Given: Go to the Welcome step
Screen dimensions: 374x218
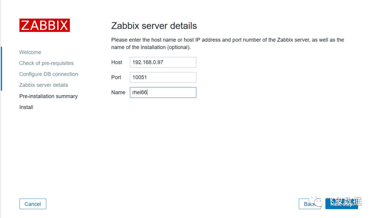Looking at the screenshot, I should [x=30, y=52].
